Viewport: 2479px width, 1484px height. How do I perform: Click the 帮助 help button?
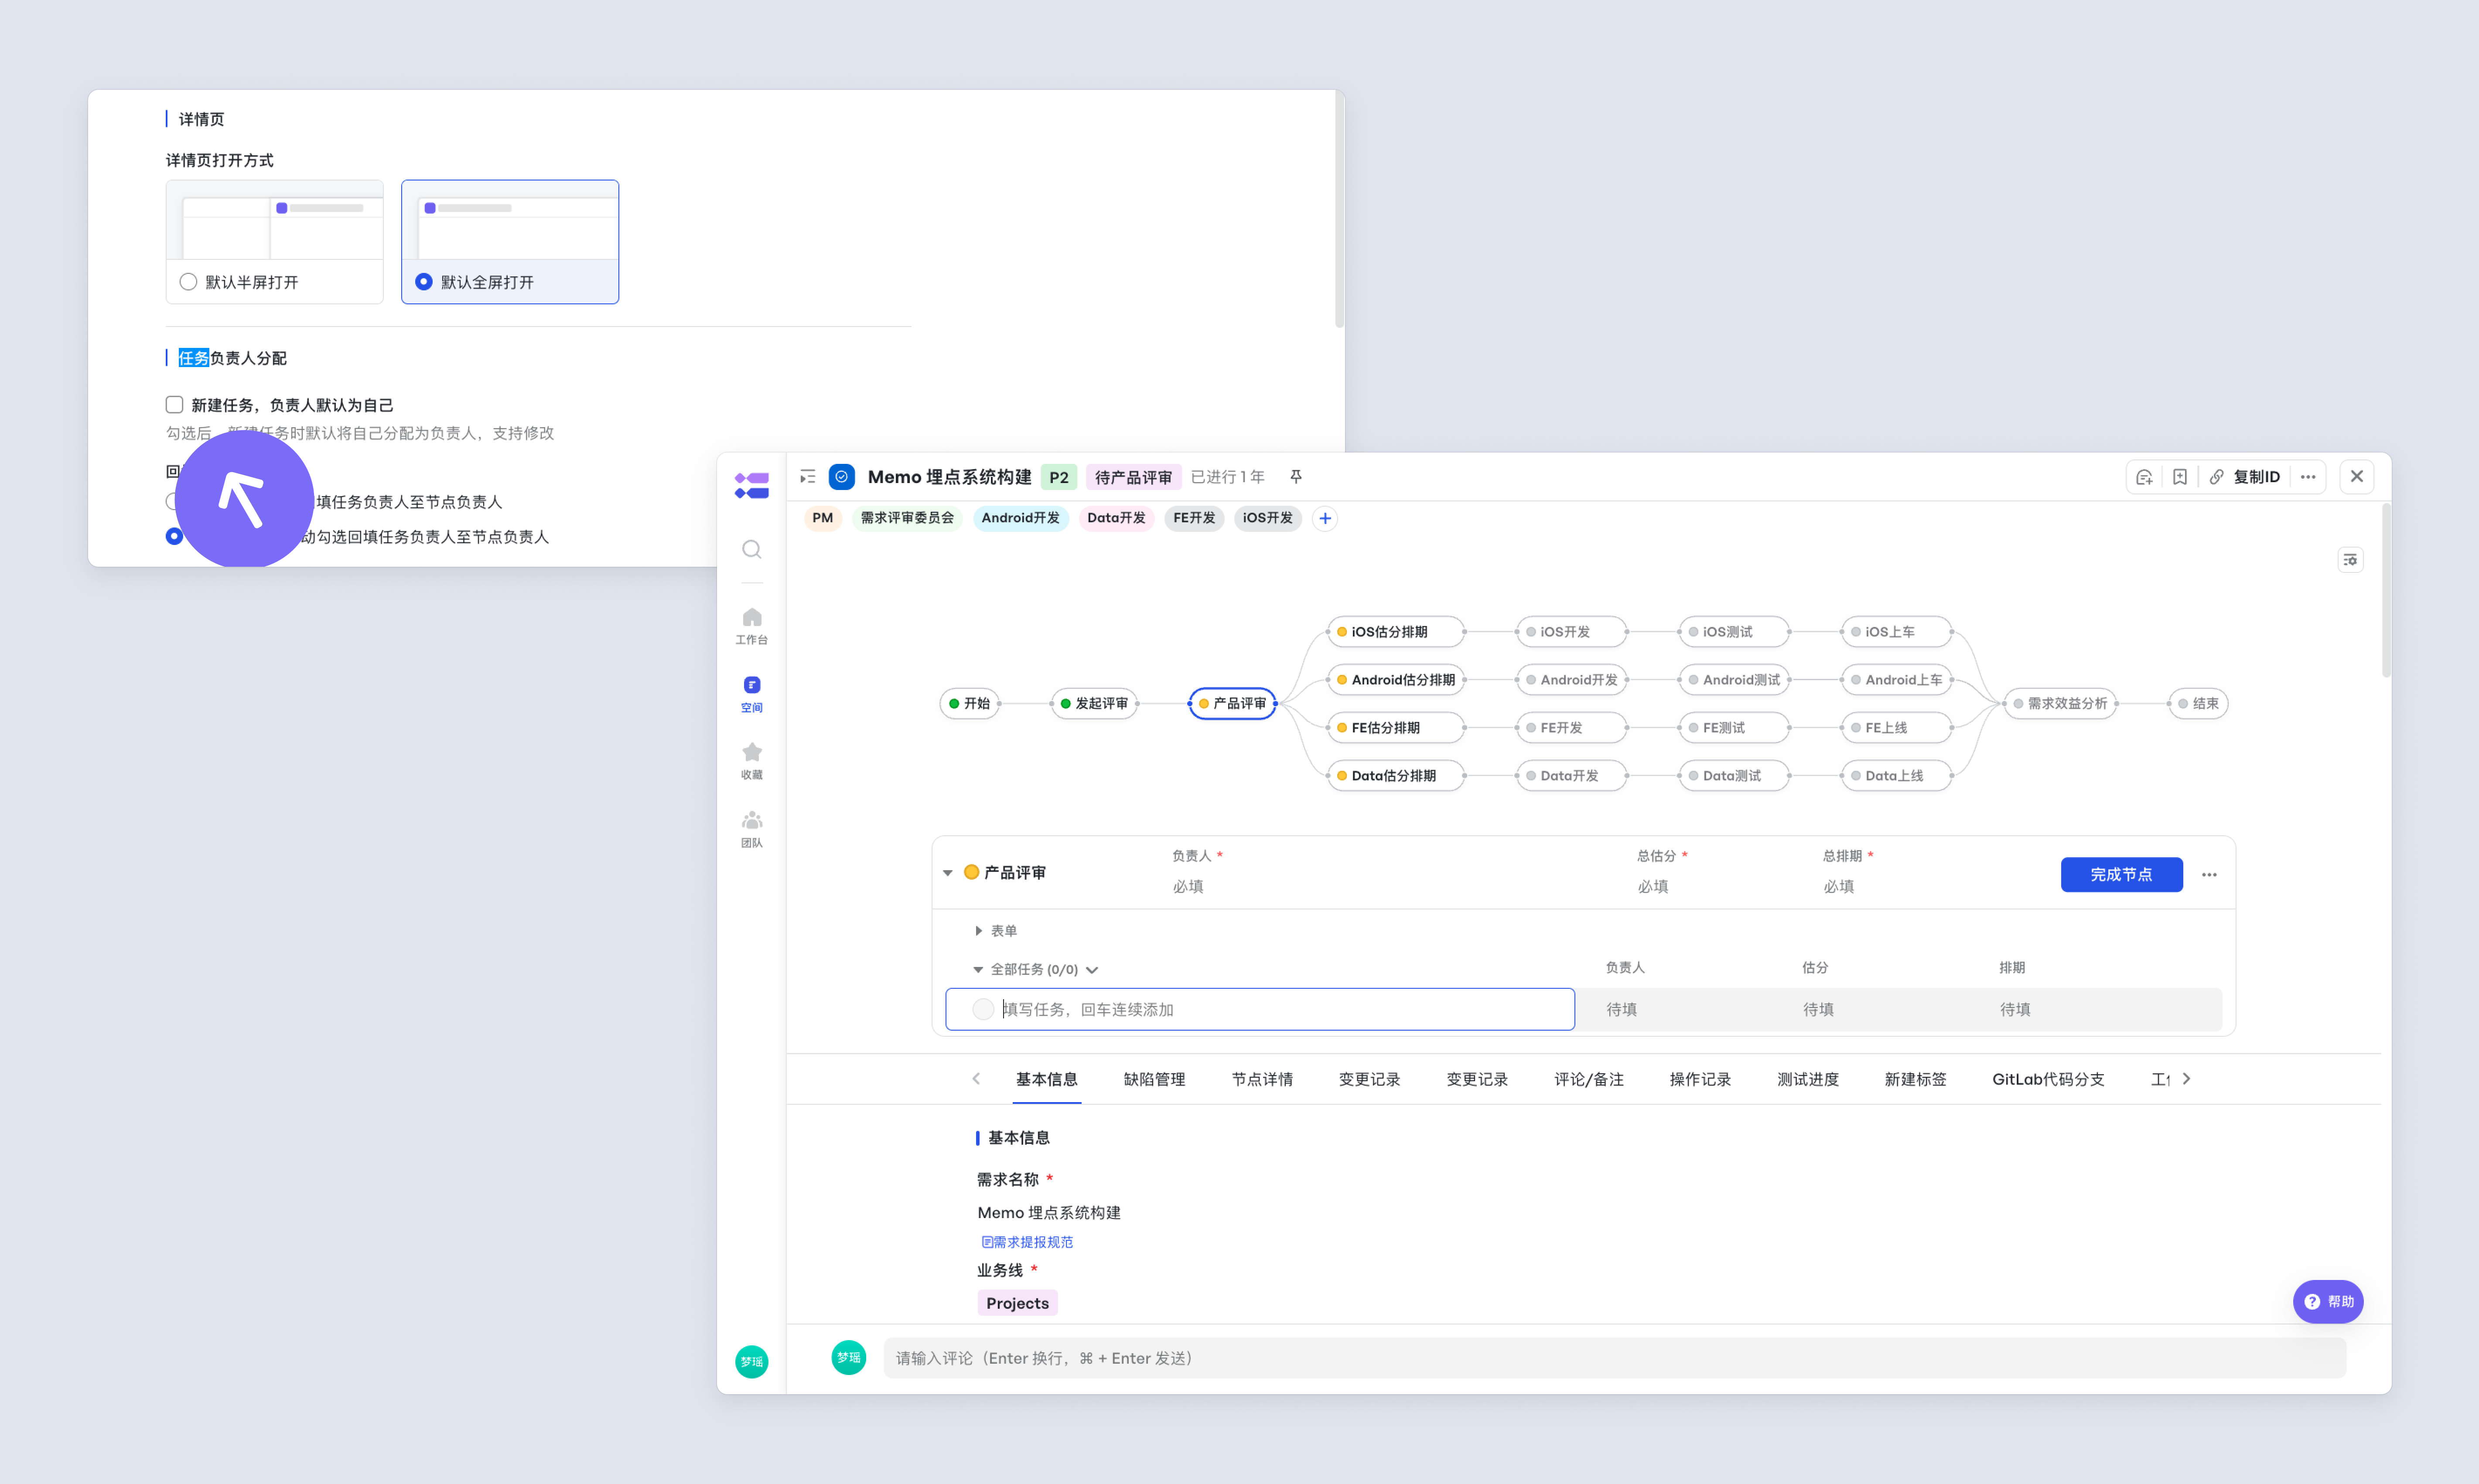(2328, 1302)
